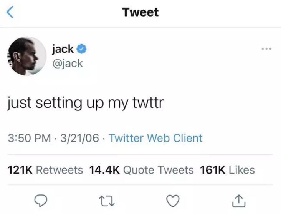
Task: Open jack's profile picture
Action: tap(26, 56)
